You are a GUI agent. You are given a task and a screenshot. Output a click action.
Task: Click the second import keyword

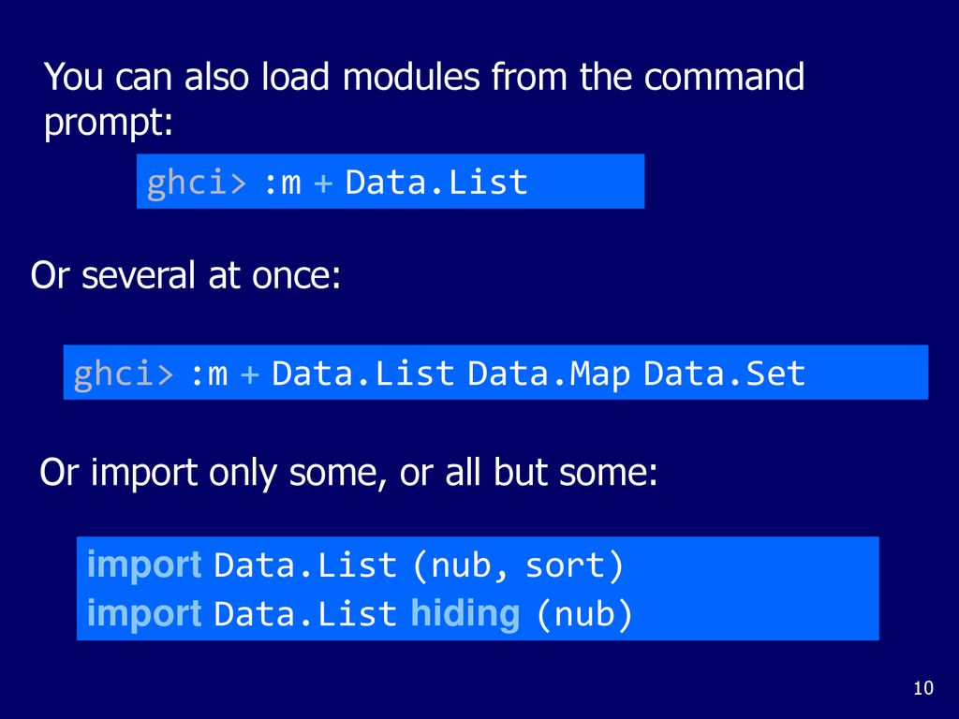point(144,613)
